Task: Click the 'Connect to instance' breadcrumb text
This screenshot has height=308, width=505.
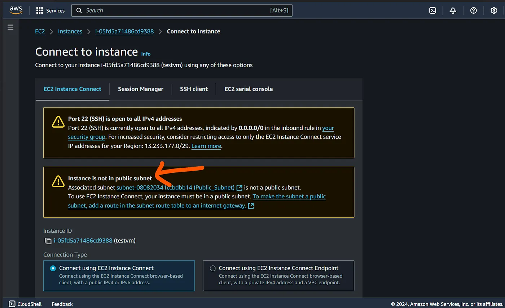Action: point(193,31)
